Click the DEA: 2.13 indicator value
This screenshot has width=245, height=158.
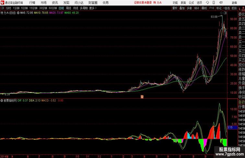click(35, 101)
